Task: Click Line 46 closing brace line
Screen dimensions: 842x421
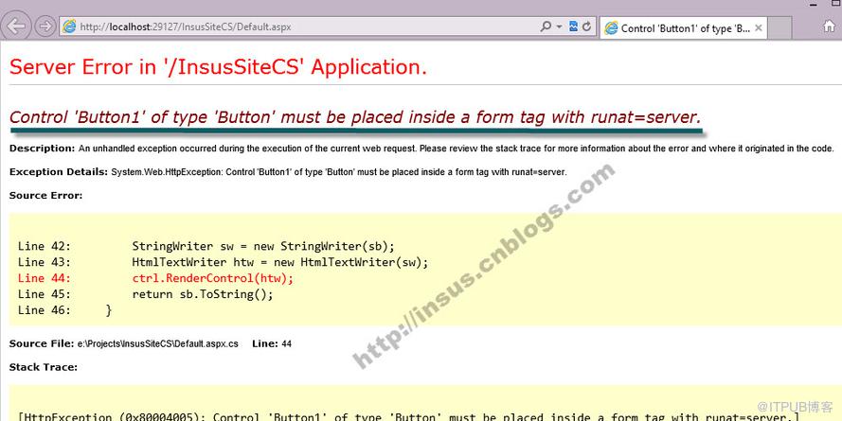Action: point(65,310)
